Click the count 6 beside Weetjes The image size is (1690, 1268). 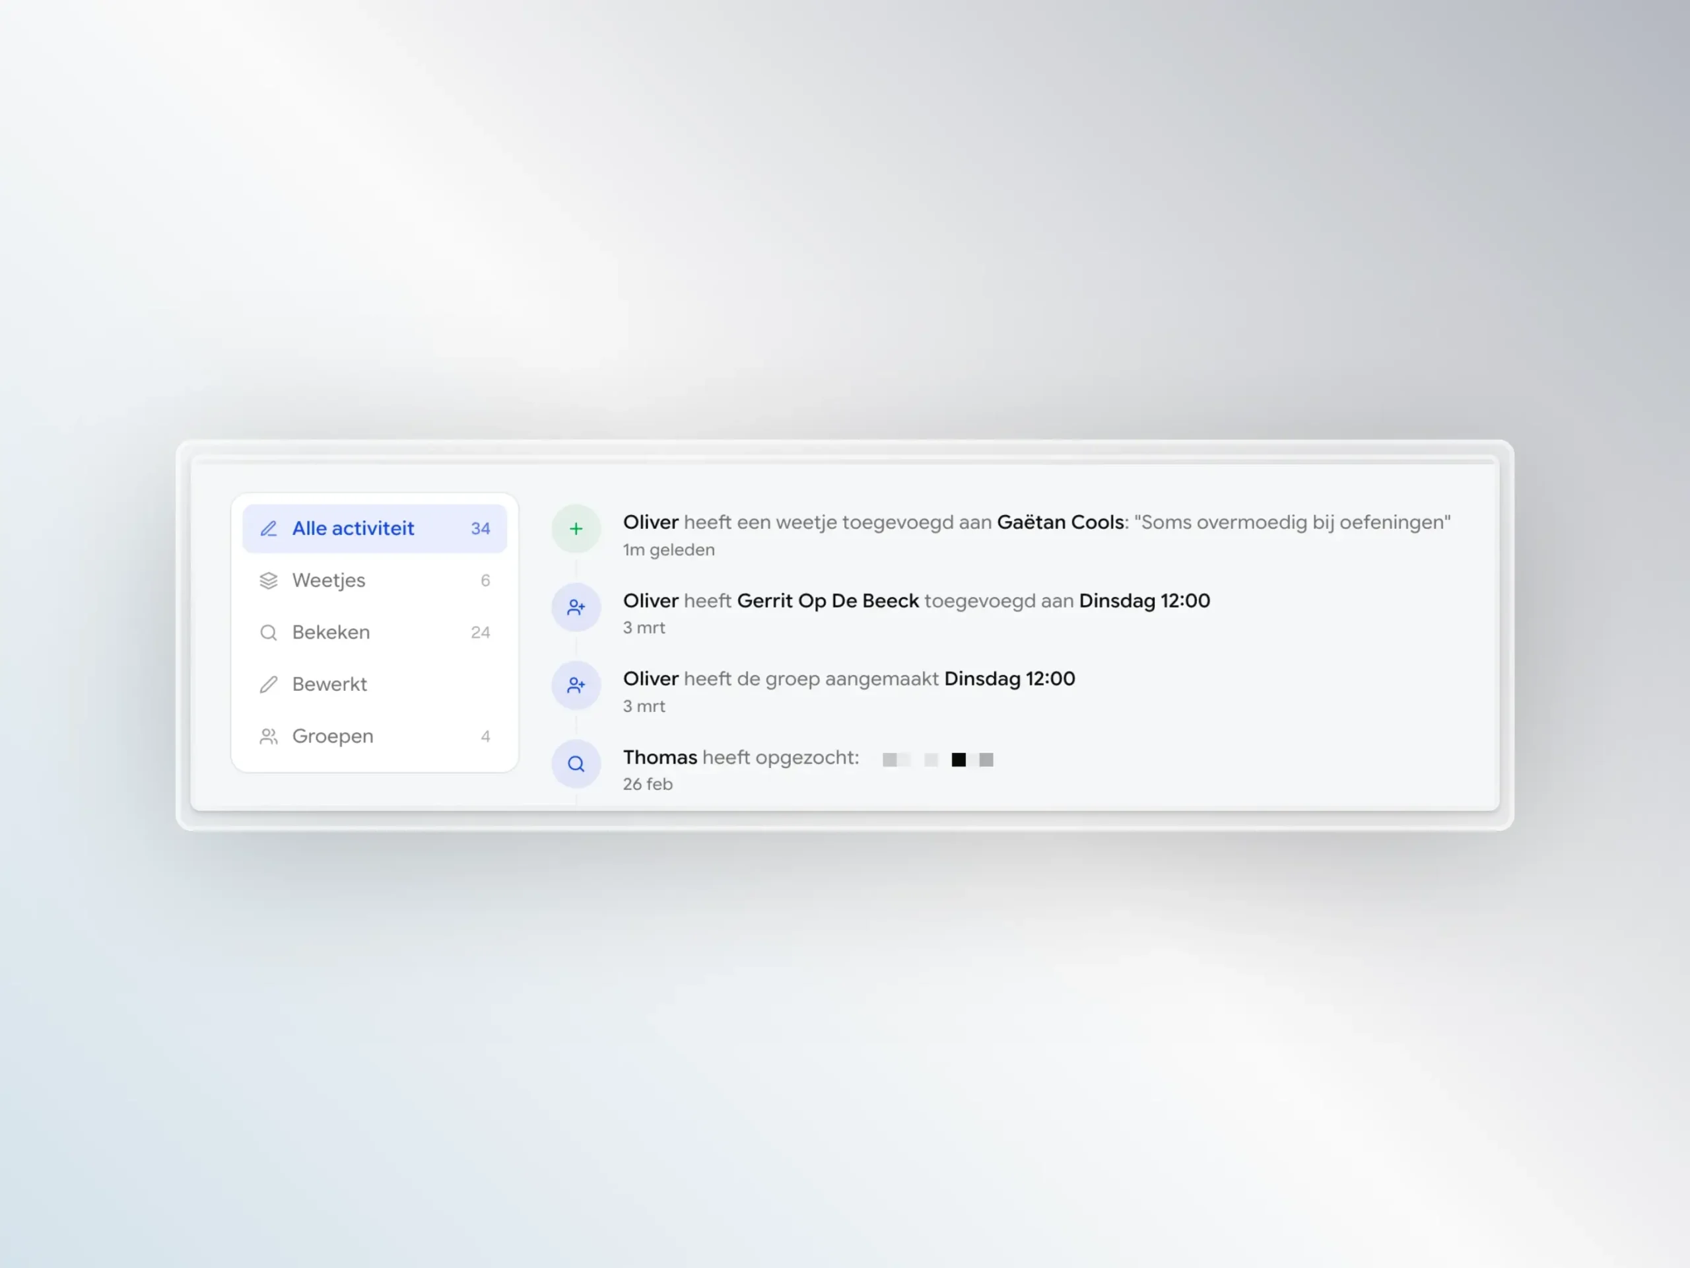pyautogui.click(x=485, y=580)
